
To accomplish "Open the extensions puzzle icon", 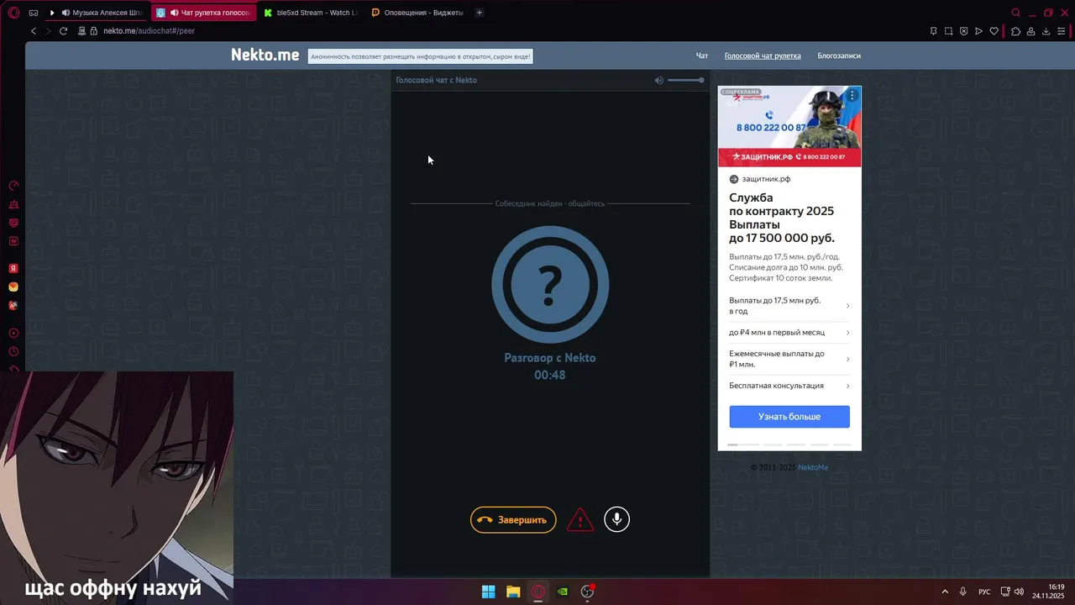I will click(1015, 31).
